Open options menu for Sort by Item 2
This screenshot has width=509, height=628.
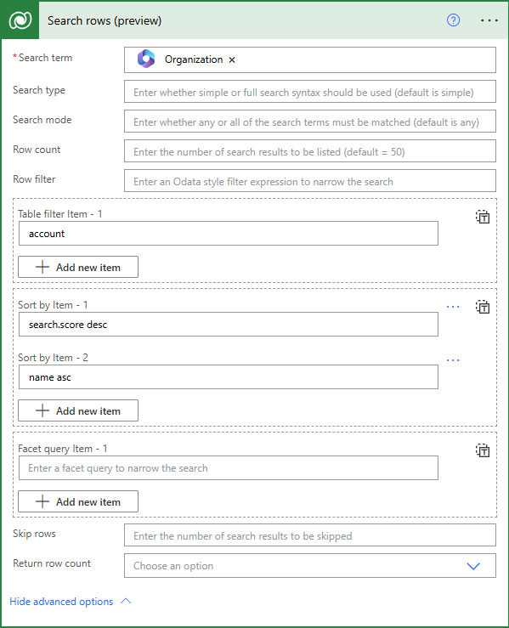(x=453, y=360)
